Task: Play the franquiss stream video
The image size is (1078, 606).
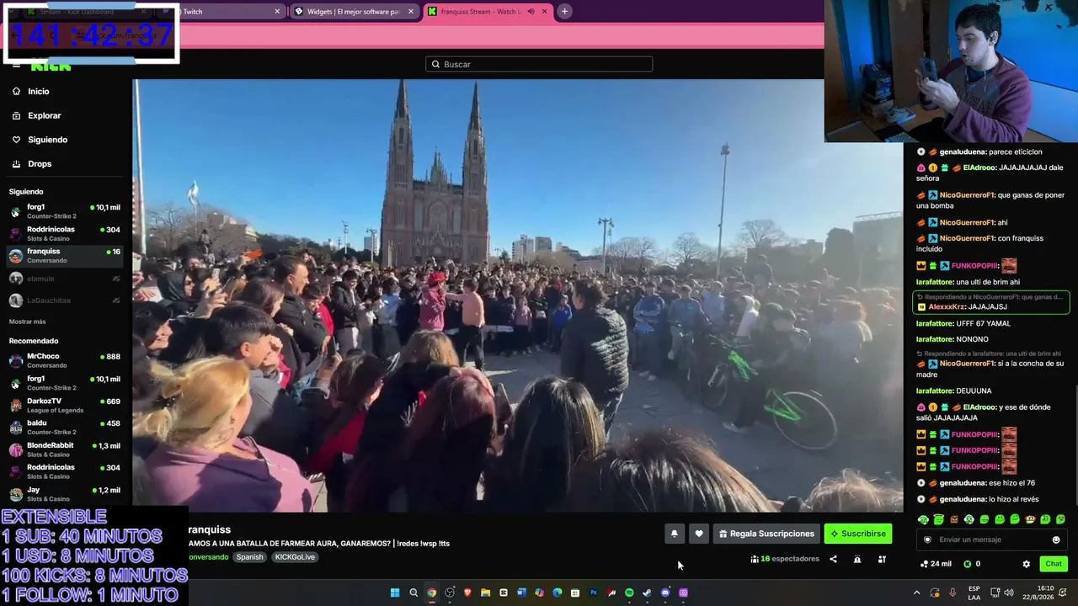Action: [x=517, y=295]
